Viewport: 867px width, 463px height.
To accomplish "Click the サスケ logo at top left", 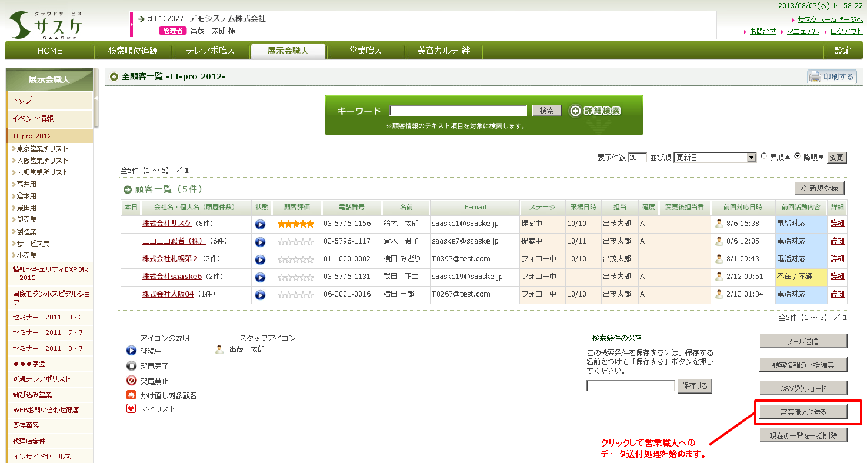I will pyautogui.click(x=45, y=25).
